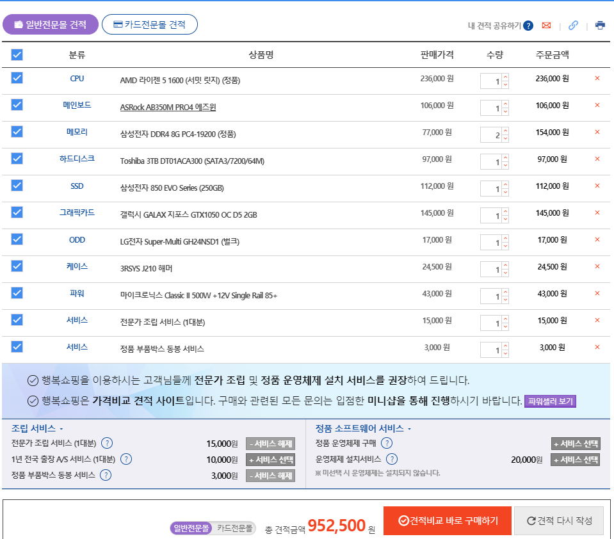614x539 pixels.
Task: Toggle the select-all checkbox in the header
Action: coord(17,55)
